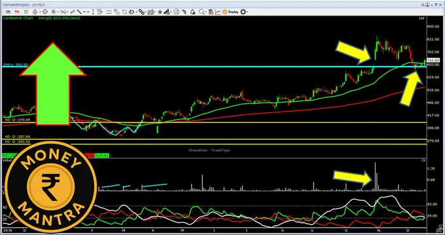
Task: Click the green 4.01 percent box
Action: coord(105,155)
